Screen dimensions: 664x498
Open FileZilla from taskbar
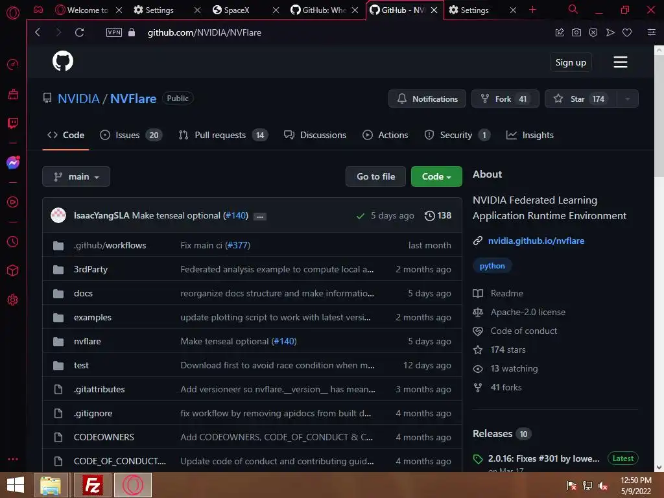click(92, 485)
